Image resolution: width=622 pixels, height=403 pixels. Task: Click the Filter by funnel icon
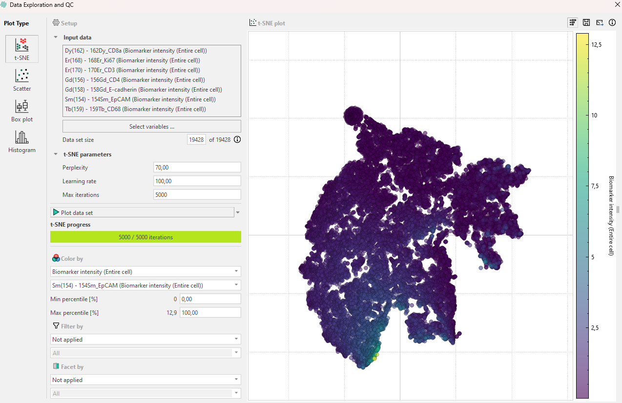[x=56, y=326]
